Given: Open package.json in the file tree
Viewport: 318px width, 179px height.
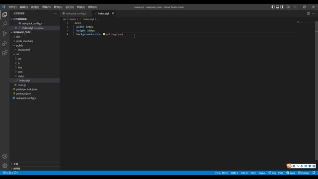Looking at the screenshot, I should pos(23,93).
